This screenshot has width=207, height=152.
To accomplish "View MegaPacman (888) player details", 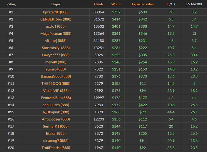I will click(x=56, y=34).
